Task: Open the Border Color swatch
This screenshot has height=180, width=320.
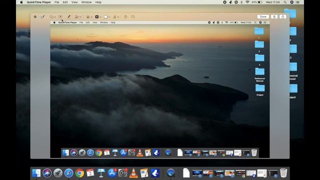Action: (x=98, y=17)
